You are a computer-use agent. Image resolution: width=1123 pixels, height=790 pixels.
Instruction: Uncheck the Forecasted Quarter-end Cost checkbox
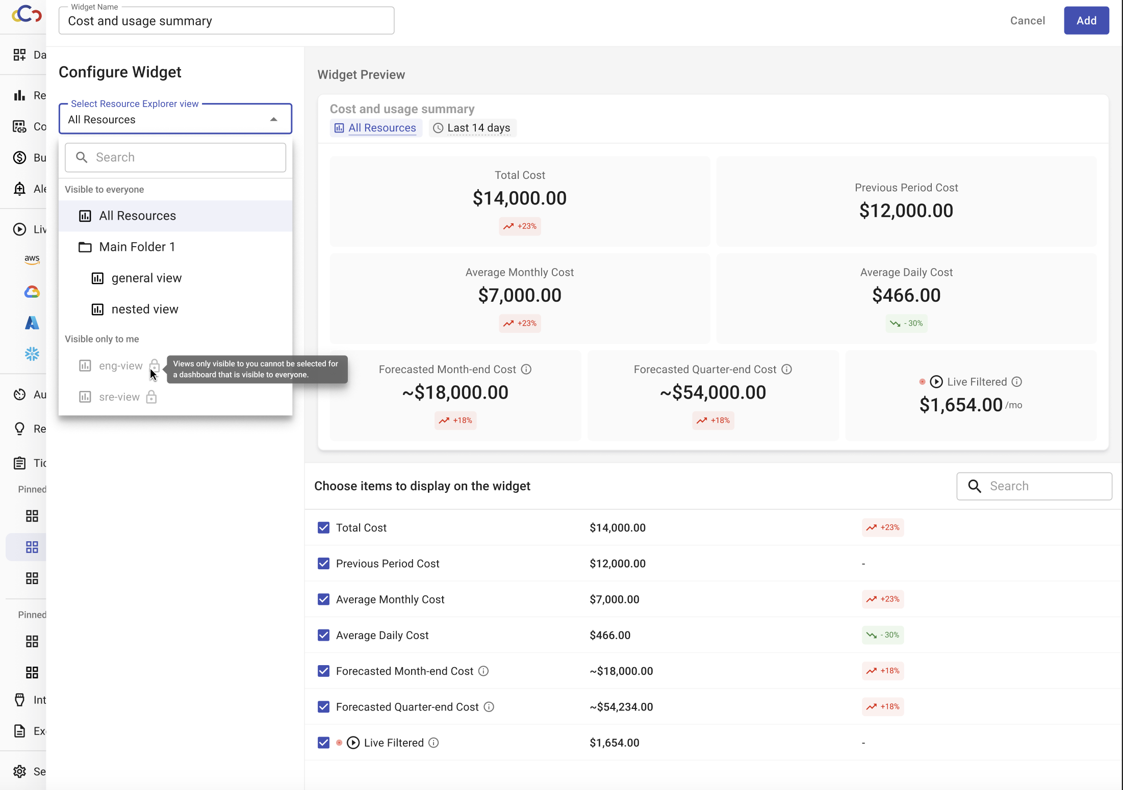[x=323, y=706]
